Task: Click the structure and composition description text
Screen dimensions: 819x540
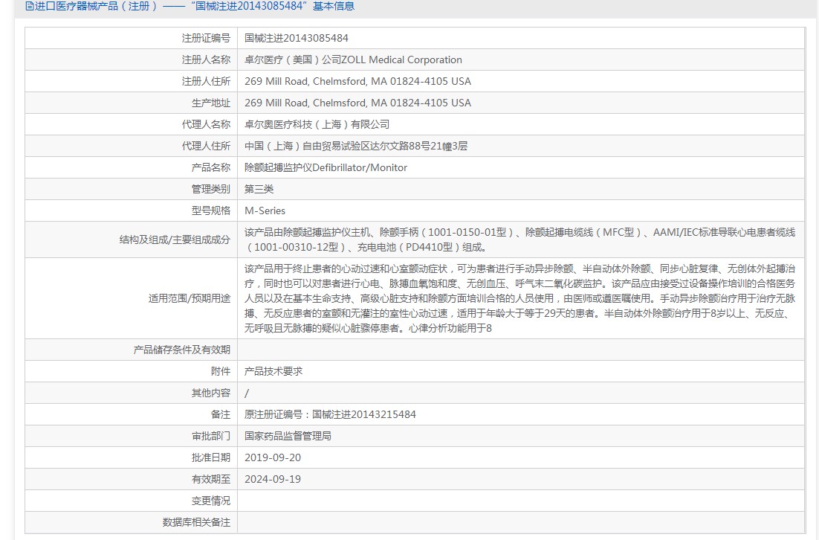Action: [x=519, y=240]
